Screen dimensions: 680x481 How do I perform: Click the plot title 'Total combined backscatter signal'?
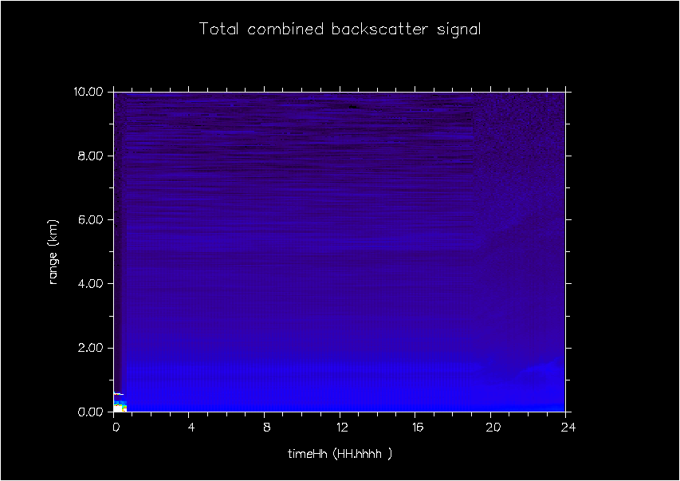pyautogui.click(x=340, y=30)
